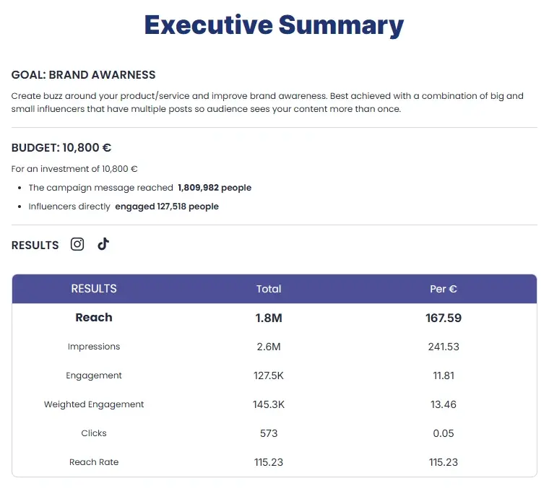
Task: Select the Reach row label
Action: click(94, 318)
